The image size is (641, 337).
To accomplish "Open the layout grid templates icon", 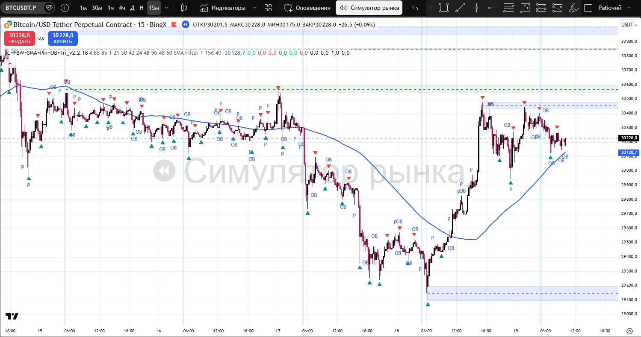I will (268, 8).
